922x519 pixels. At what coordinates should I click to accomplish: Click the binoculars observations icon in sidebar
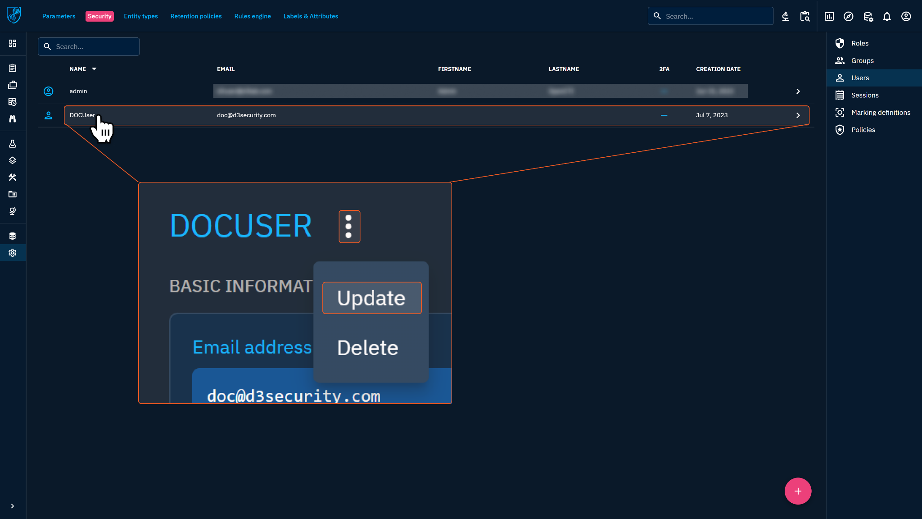(13, 118)
